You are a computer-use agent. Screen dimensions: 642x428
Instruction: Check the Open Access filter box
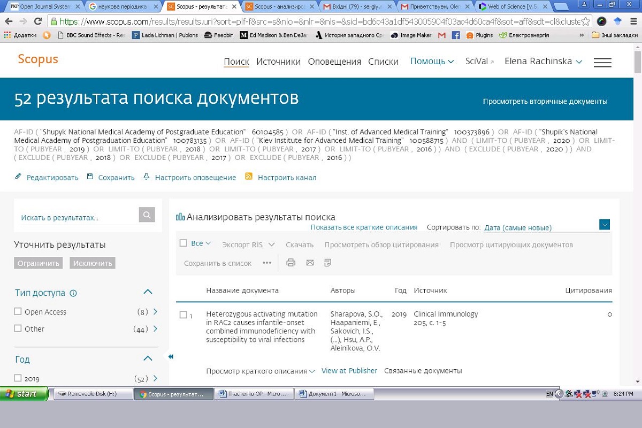pyautogui.click(x=18, y=311)
